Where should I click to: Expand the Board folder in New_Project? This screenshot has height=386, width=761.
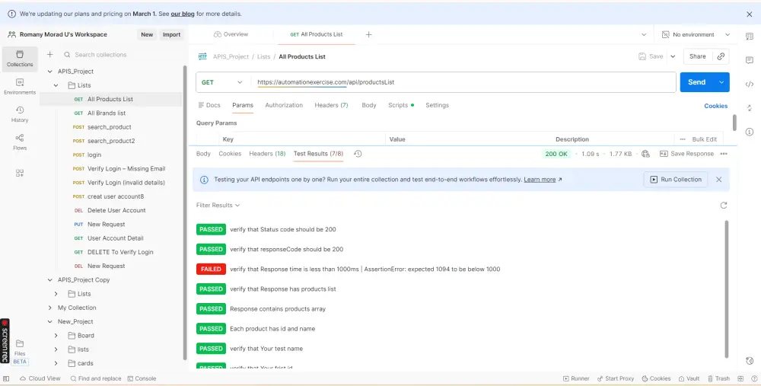pos(56,336)
